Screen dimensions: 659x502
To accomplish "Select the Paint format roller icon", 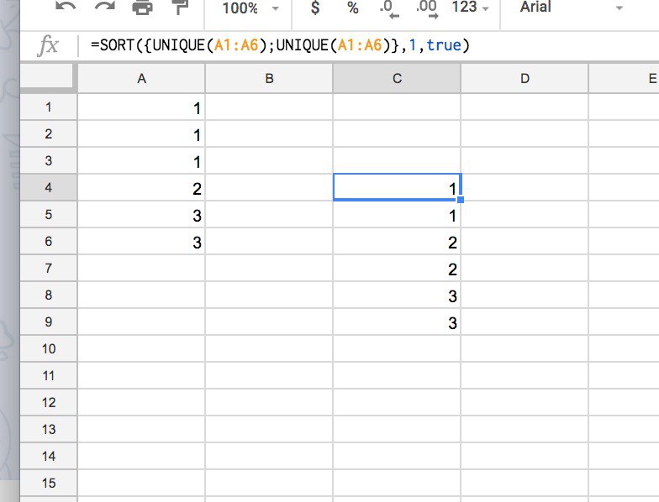I will pos(182,7).
